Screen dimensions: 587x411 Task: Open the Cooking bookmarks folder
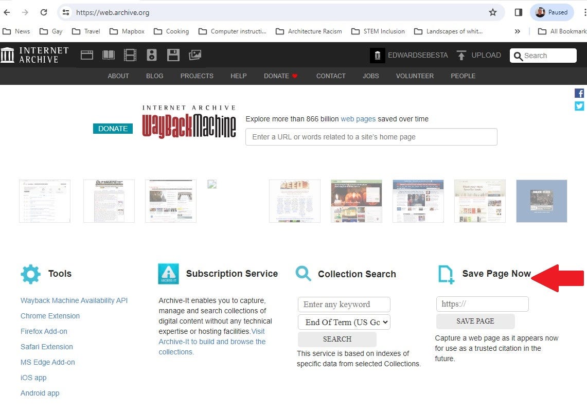point(171,31)
